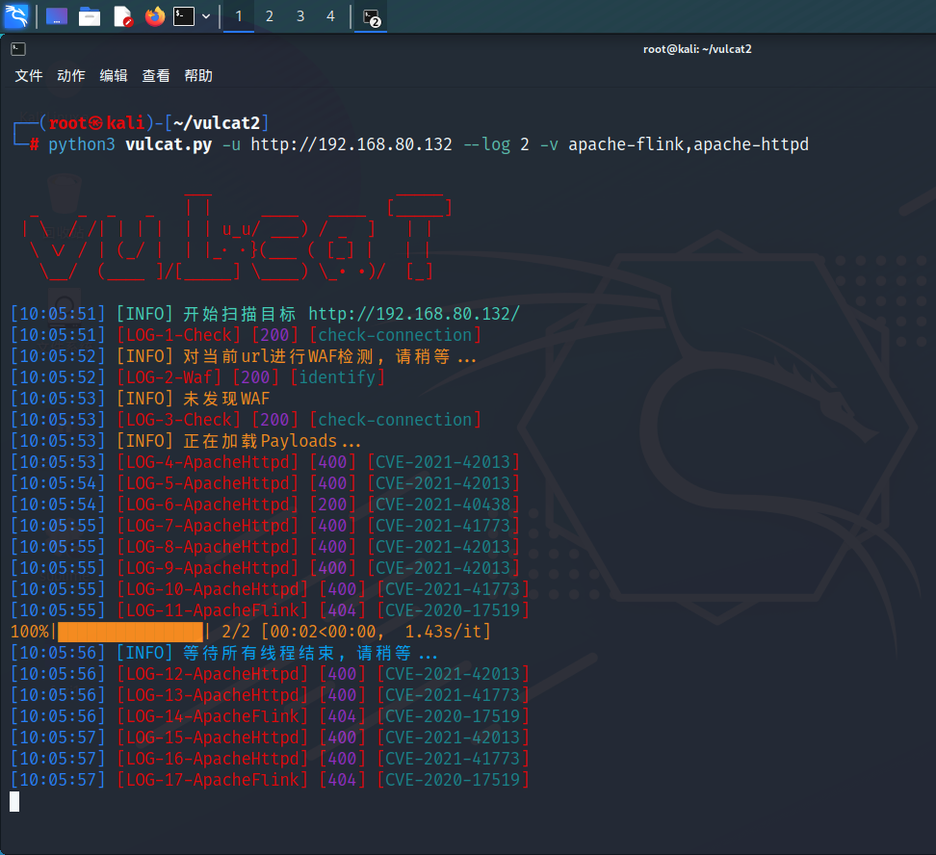Expand the terminal launcher dropdown arrow
The image size is (936, 855).
[206, 16]
